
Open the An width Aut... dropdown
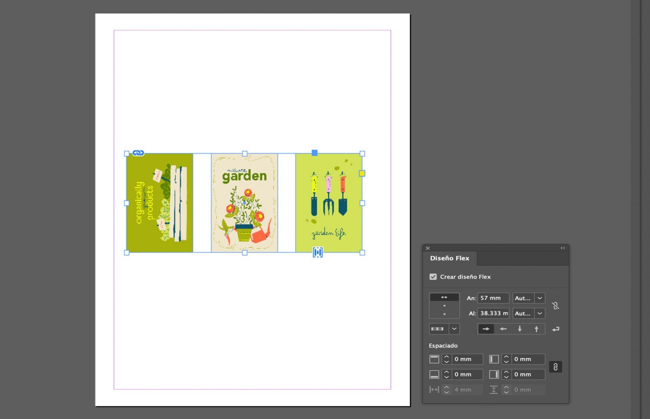[x=540, y=298]
